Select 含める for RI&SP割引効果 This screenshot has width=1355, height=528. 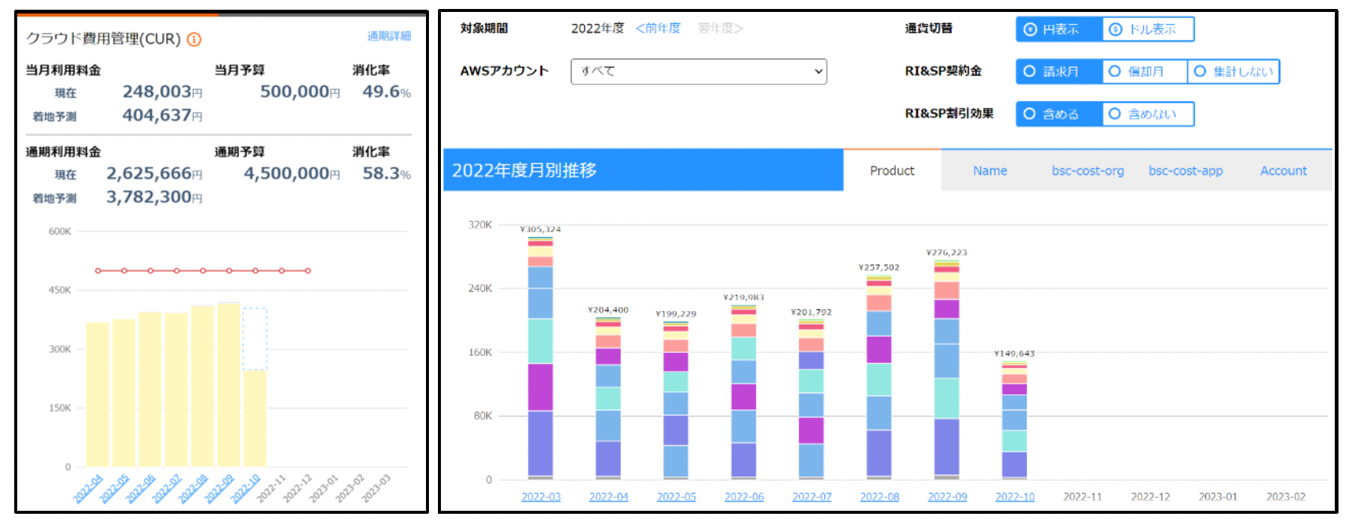point(1059,114)
